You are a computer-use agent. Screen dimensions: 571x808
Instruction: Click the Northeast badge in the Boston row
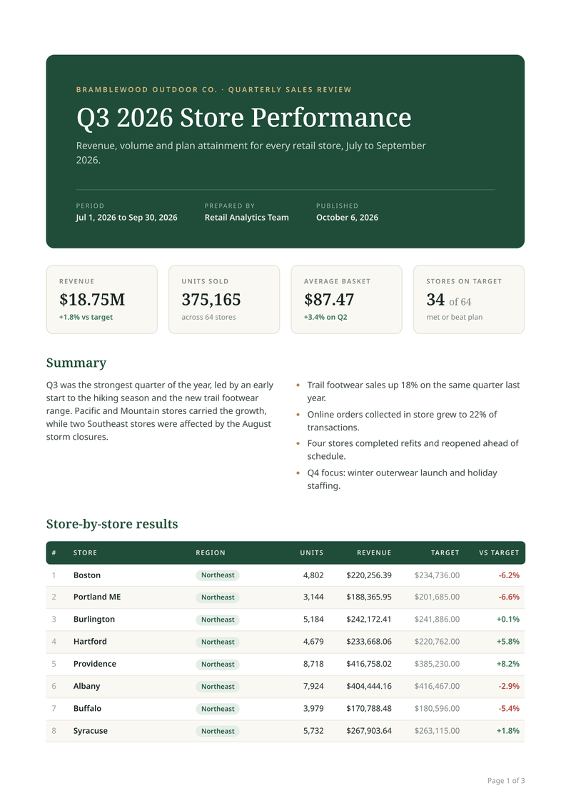tap(218, 575)
